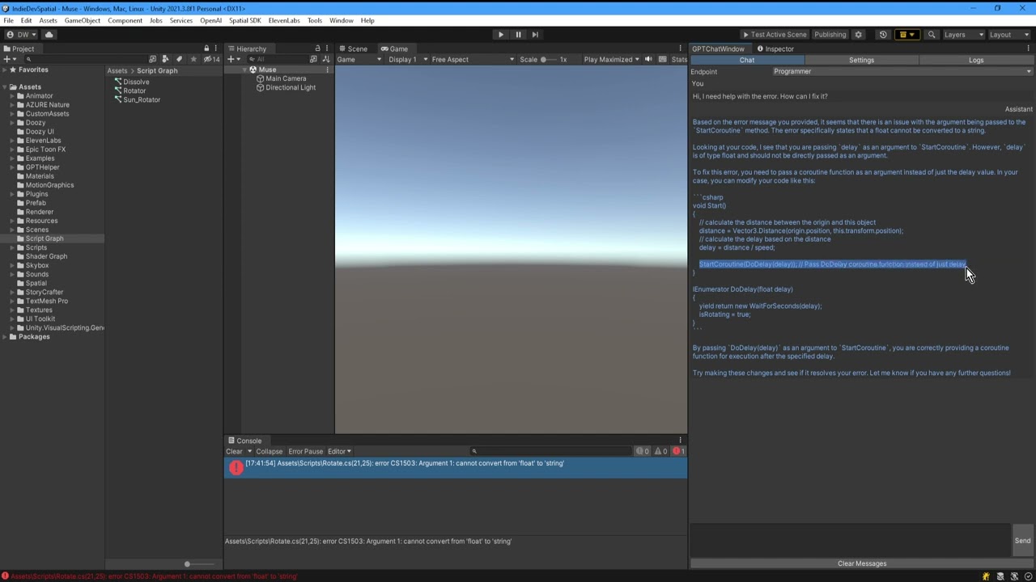This screenshot has height=582, width=1036.
Task: Click the Publishing button
Action: [830, 35]
